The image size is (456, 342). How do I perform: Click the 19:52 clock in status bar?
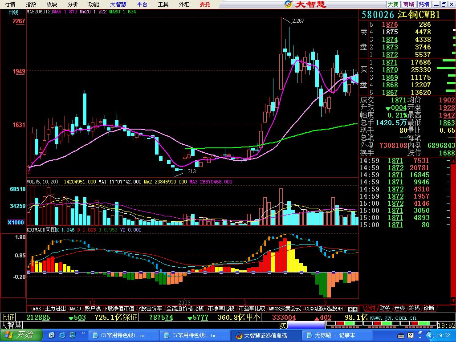tap(447, 325)
